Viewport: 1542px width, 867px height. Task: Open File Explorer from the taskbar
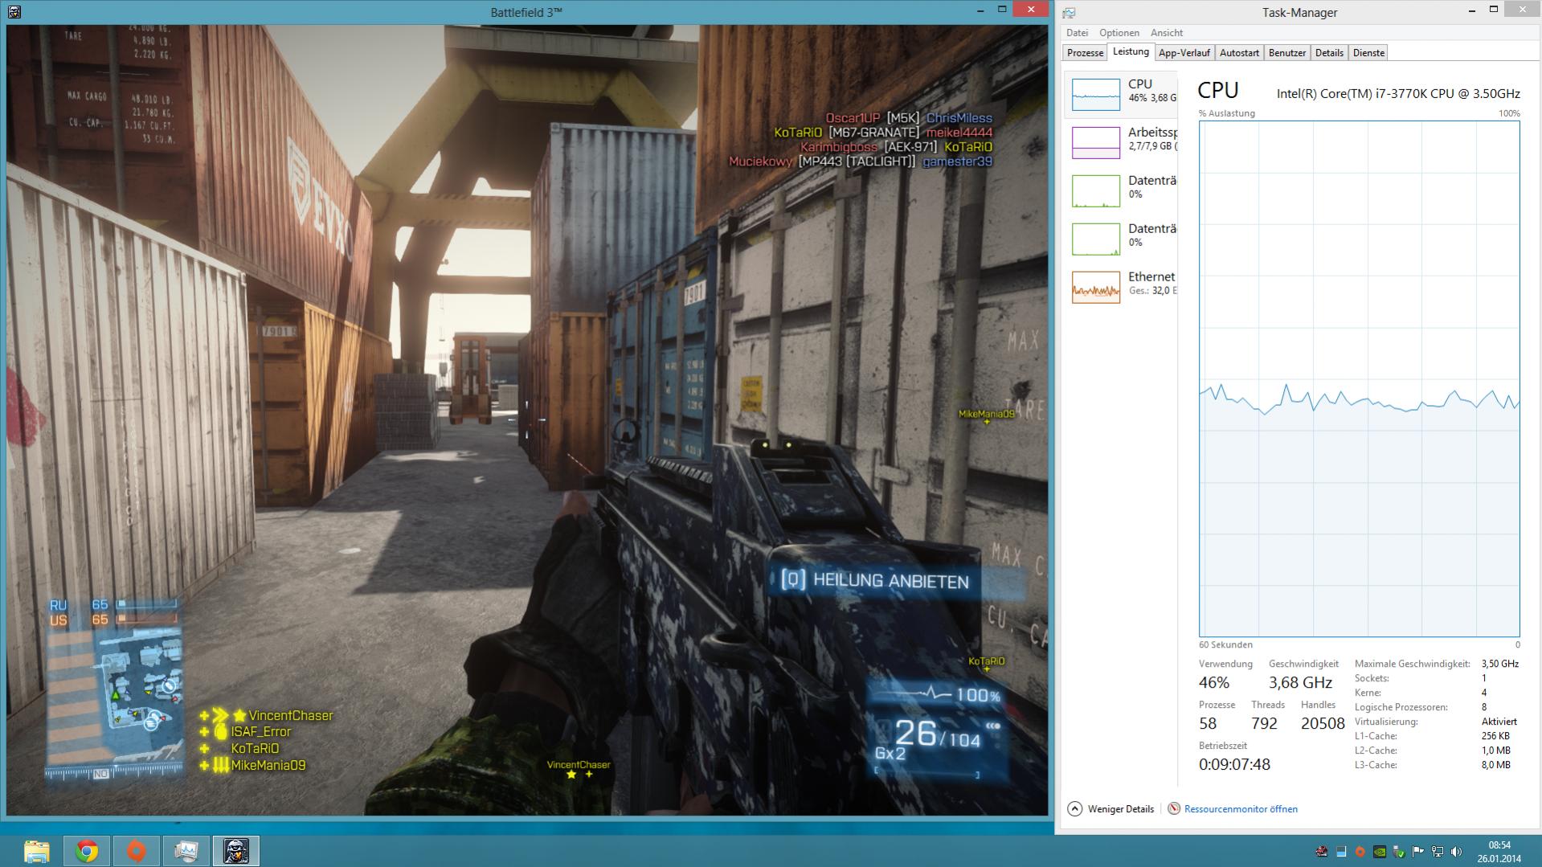coord(36,850)
